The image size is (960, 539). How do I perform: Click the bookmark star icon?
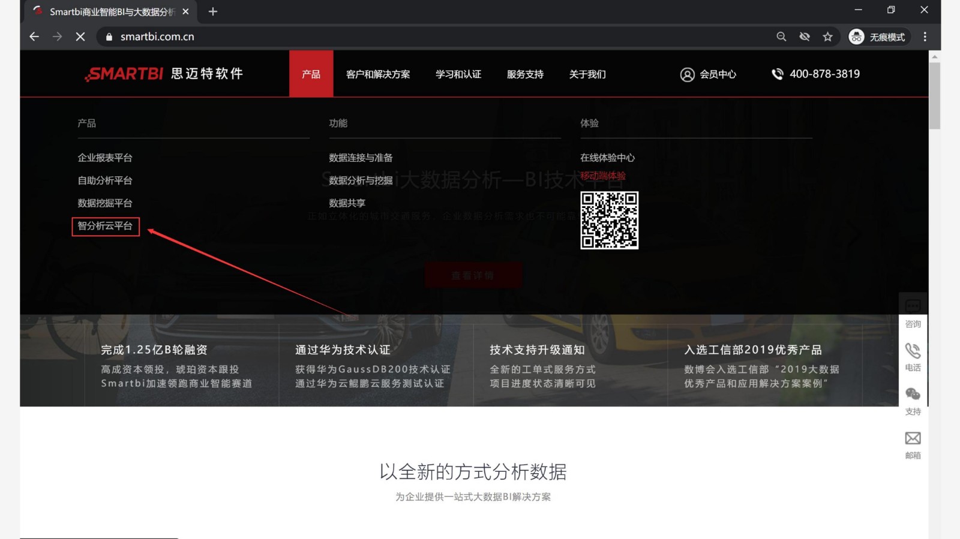[827, 37]
